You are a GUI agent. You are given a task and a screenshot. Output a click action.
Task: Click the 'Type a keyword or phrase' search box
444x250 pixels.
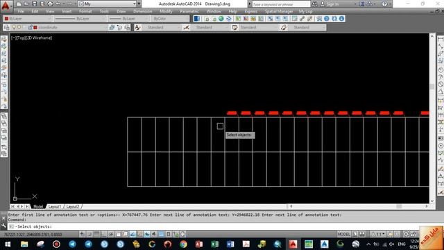(x=281, y=4)
